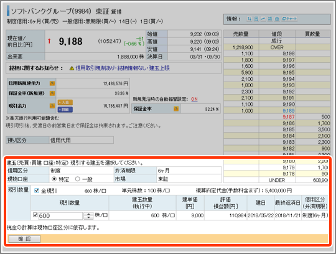Click the warning triangle next to 信用取引規制あり
This screenshot has height=254, width=336.
tap(72, 68)
